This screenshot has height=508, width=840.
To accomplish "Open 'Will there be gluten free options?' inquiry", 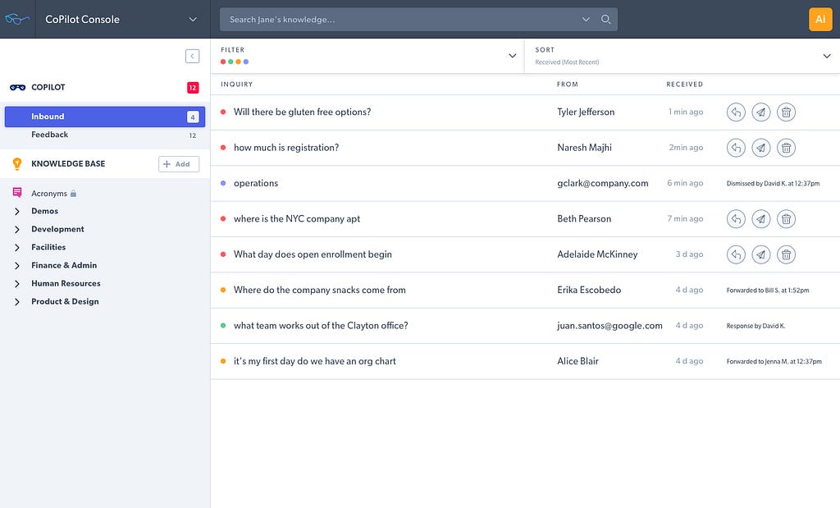I will click(302, 112).
